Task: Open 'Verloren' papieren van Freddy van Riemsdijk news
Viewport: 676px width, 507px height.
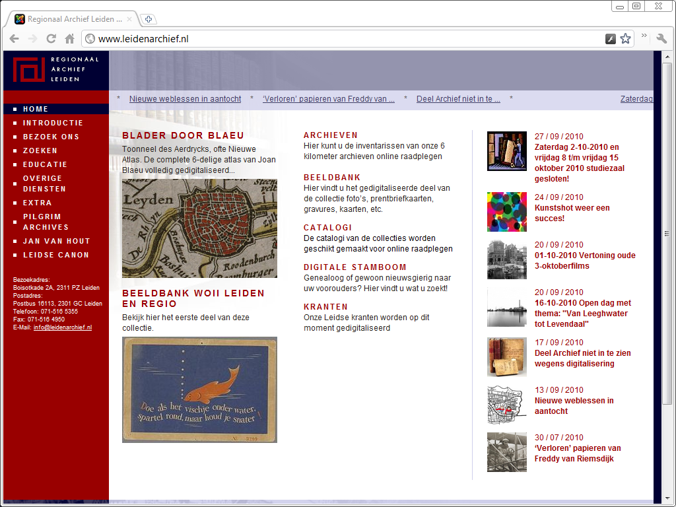Action: point(578,453)
